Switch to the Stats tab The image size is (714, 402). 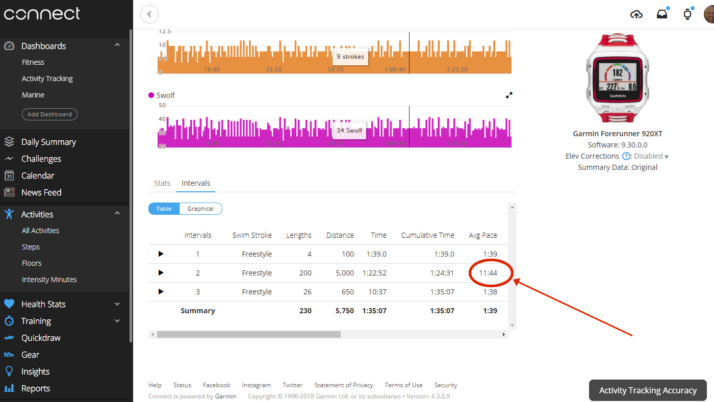[162, 183]
